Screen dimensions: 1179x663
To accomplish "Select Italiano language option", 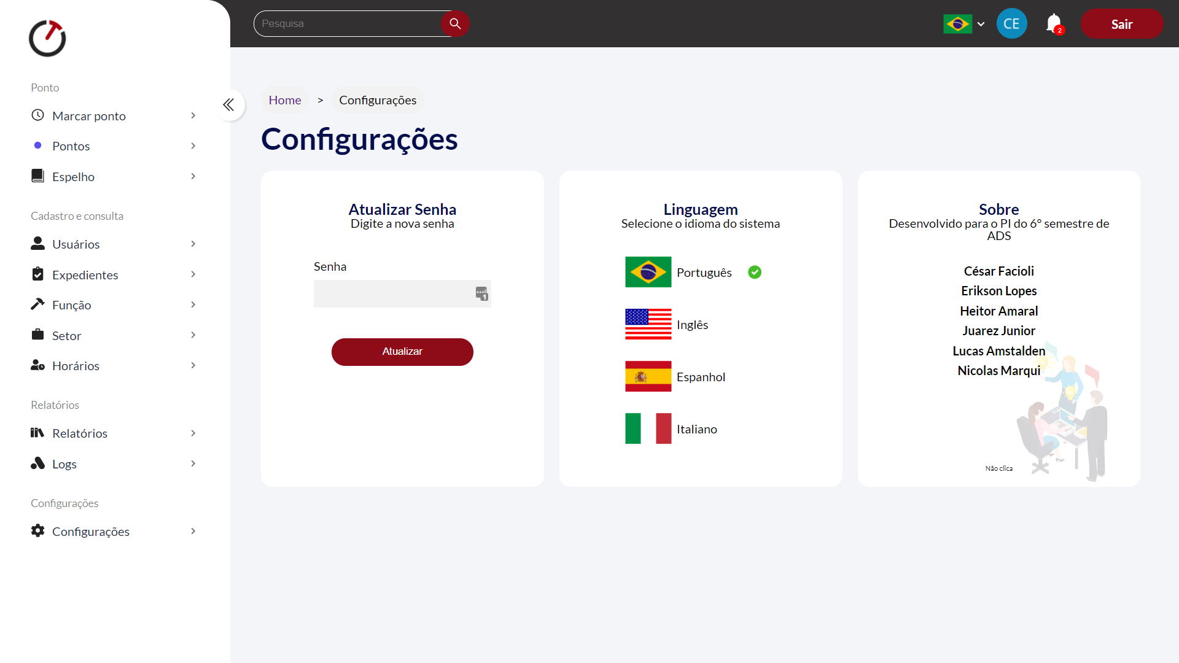I will point(696,429).
